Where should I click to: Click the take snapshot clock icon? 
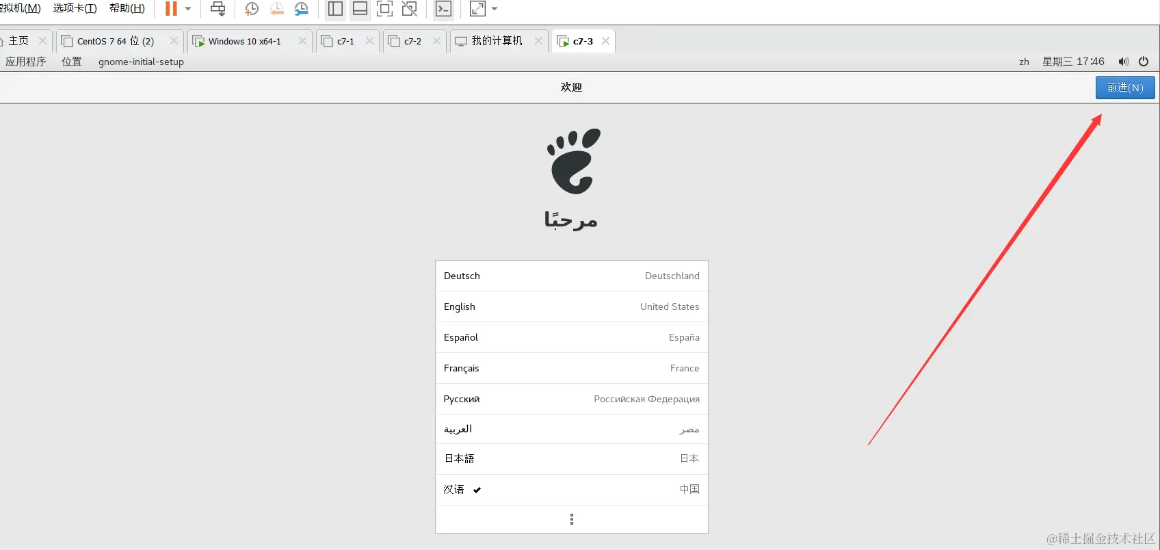[x=252, y=9]
